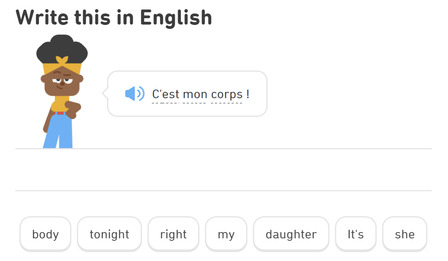Pick the word tile "my"

click(x=226, y=234)
